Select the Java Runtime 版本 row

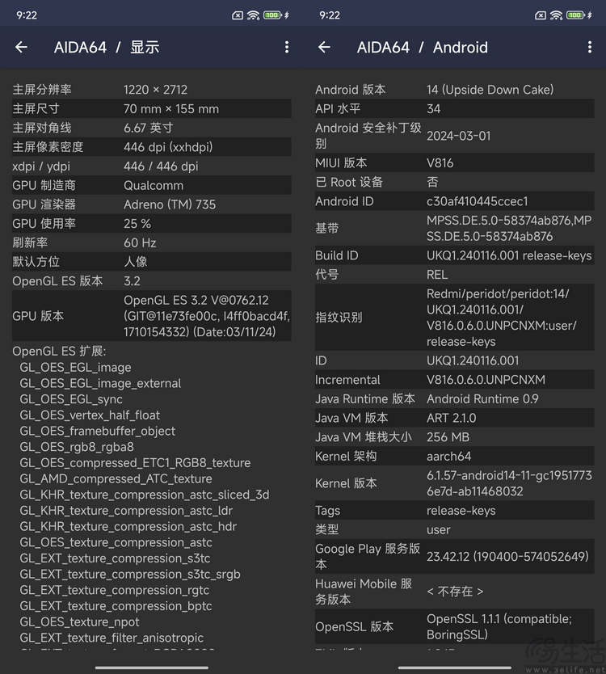click(x=455, y=398)
